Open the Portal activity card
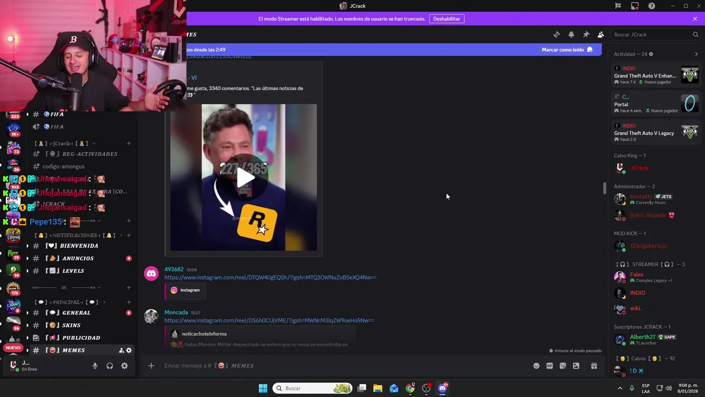The height and width of the screenshot is (397, 705). coord(656,104)
